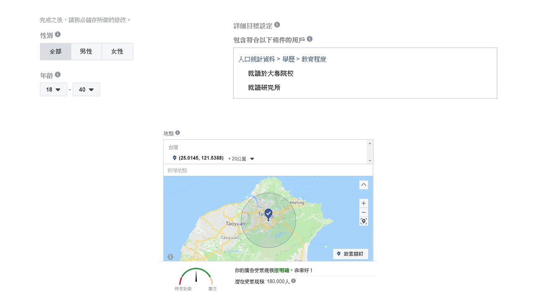This screenshot has height=304, width=536.
Task: Switch gender targeting to 女性
Action: pos(117,51)
